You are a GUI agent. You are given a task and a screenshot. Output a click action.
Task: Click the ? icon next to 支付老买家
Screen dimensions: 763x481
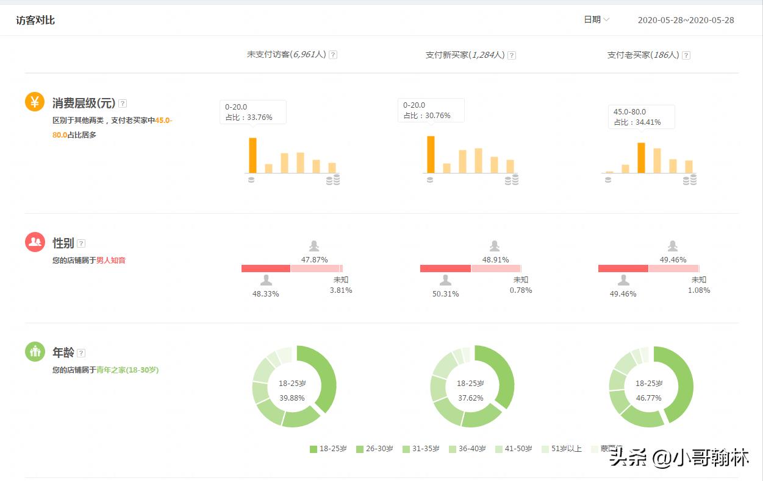click(686, 54)
